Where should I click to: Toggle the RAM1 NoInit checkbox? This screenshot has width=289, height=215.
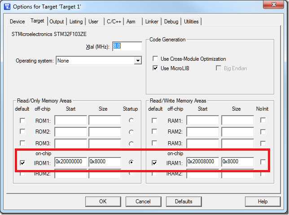[263, 120]
